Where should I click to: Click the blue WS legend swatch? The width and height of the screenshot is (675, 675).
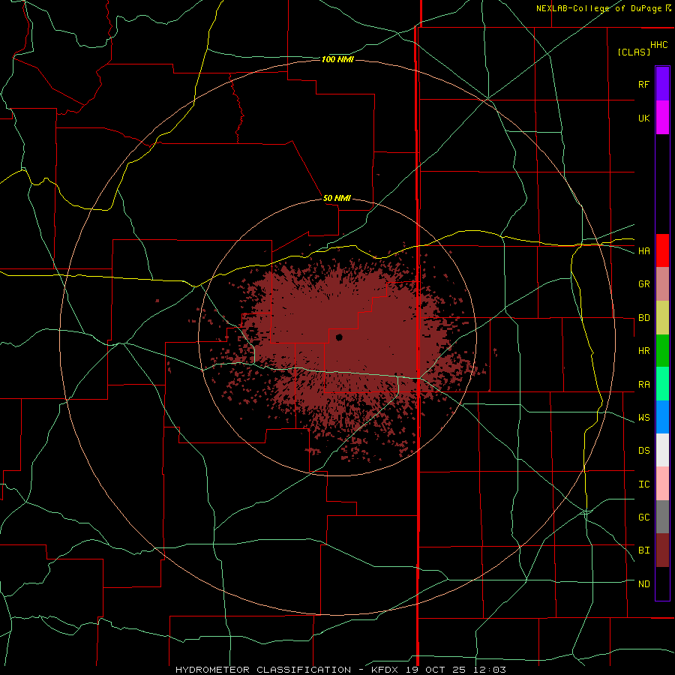tap(662, 417)
